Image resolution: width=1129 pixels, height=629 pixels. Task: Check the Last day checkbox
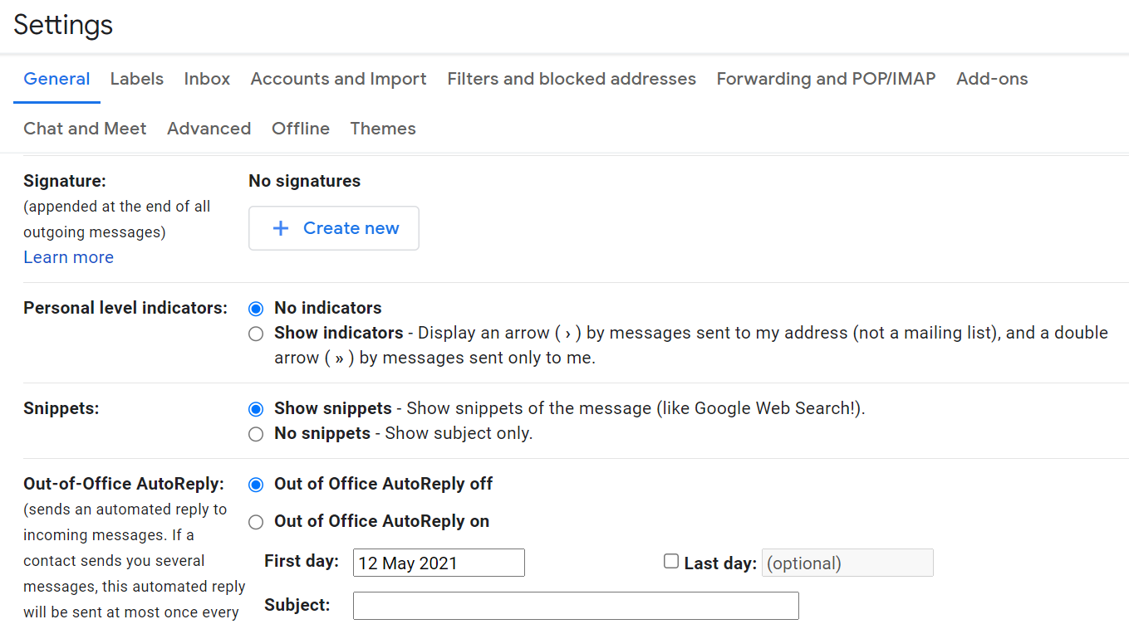[671, 562]
